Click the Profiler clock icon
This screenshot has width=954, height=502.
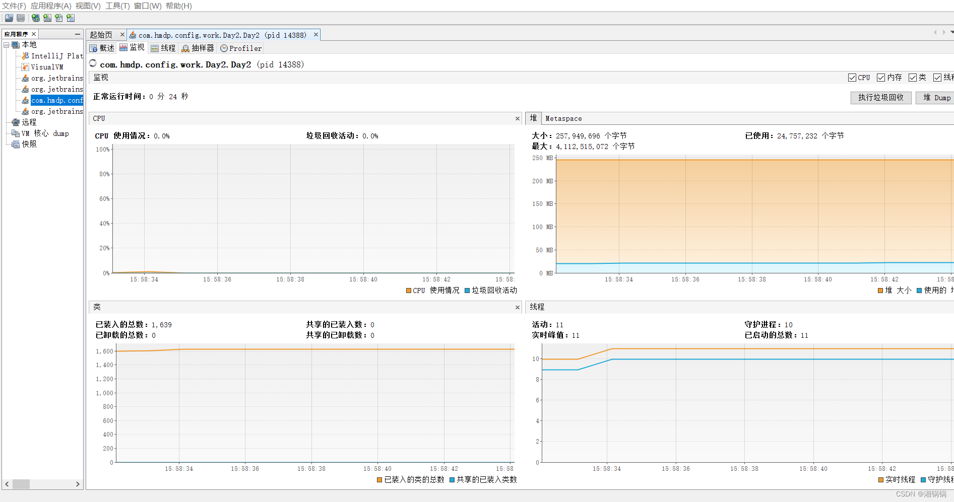pos(224,48)
